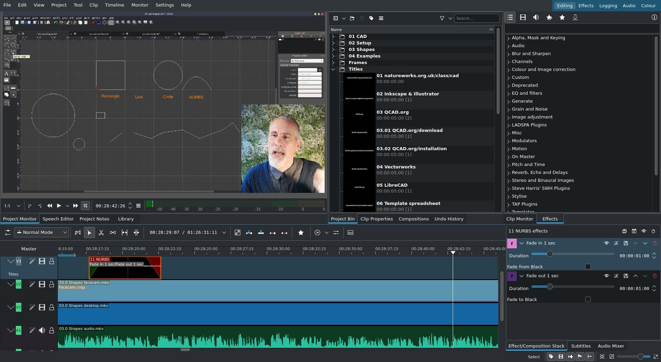The width and height of the screenshot is (661, 362).
Task: Open the tag icon in Project Bin toolbar
Action: pos(371,18)
